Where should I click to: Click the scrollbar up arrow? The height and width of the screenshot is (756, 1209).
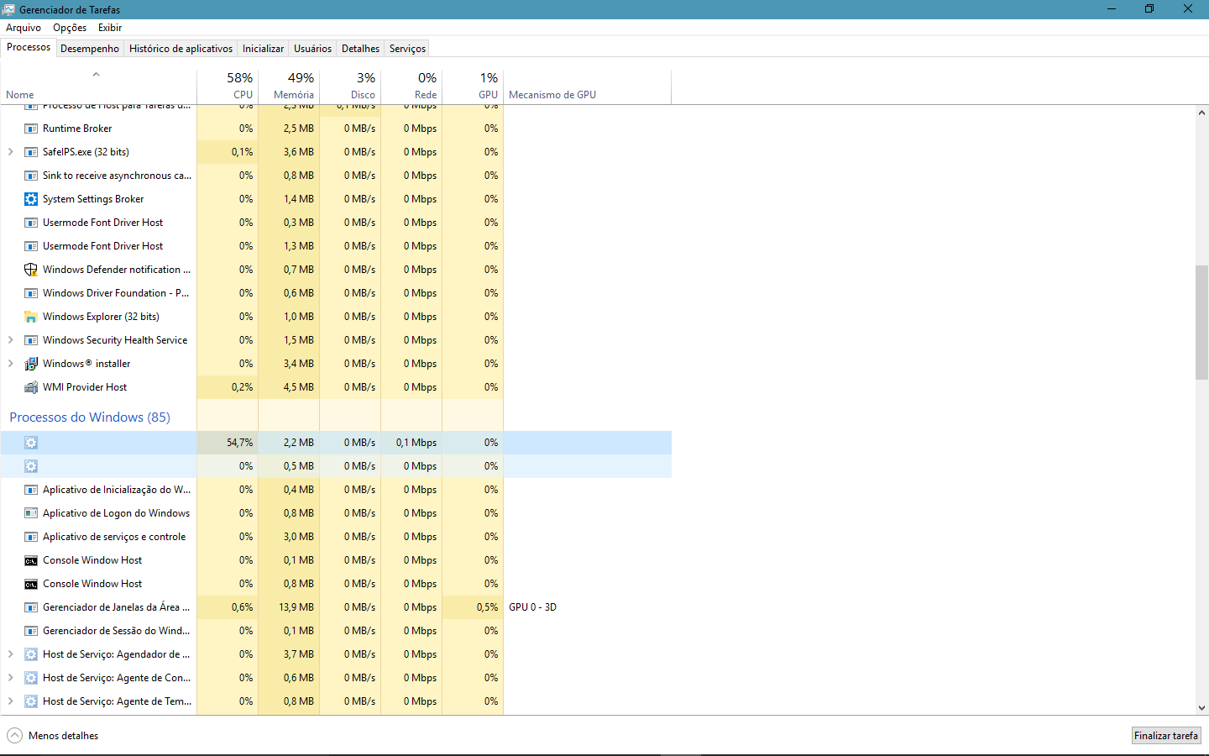[x=1201, y=113]
